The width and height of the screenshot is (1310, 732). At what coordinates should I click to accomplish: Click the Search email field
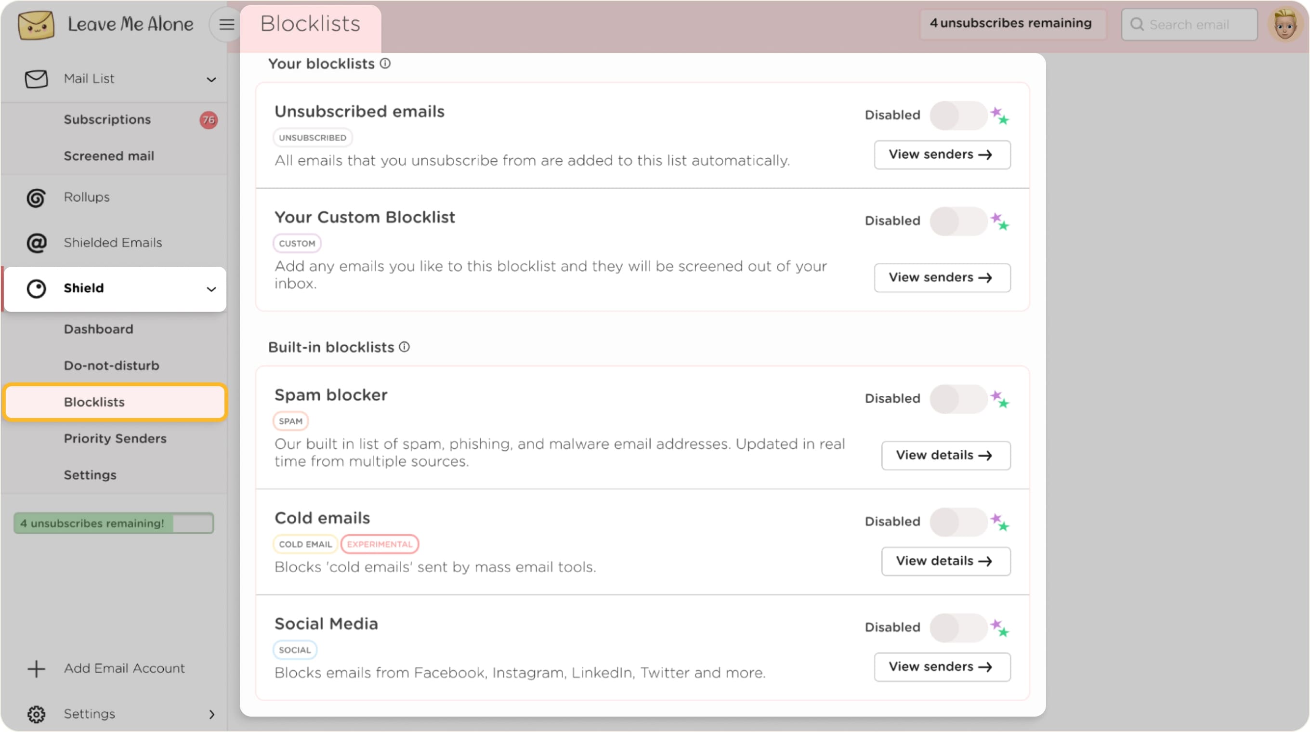(x=1190, y=24)
